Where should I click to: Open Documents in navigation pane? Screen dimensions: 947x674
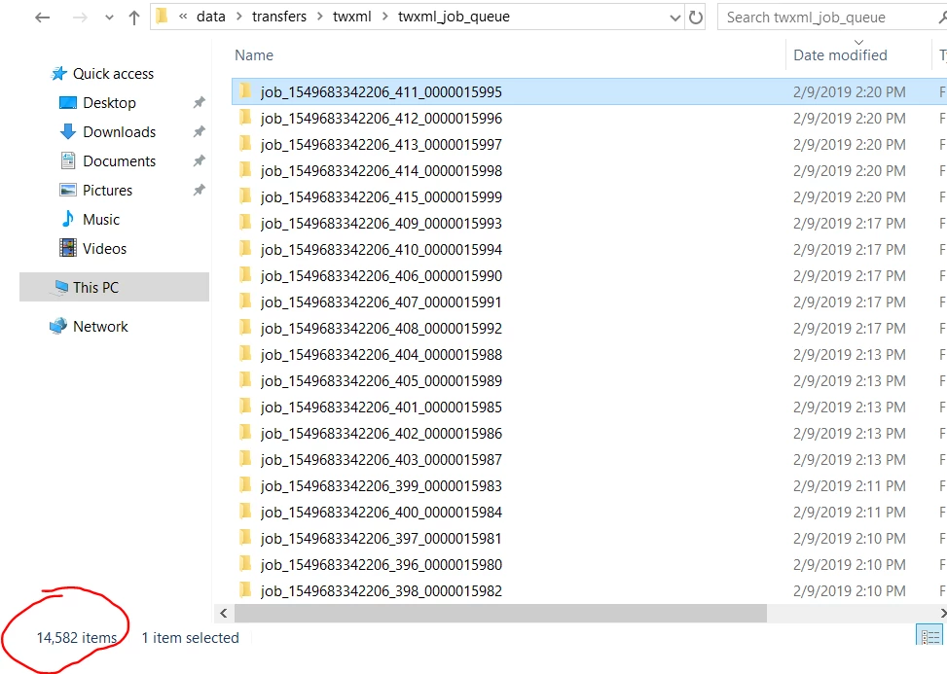[x=119, y=161]
